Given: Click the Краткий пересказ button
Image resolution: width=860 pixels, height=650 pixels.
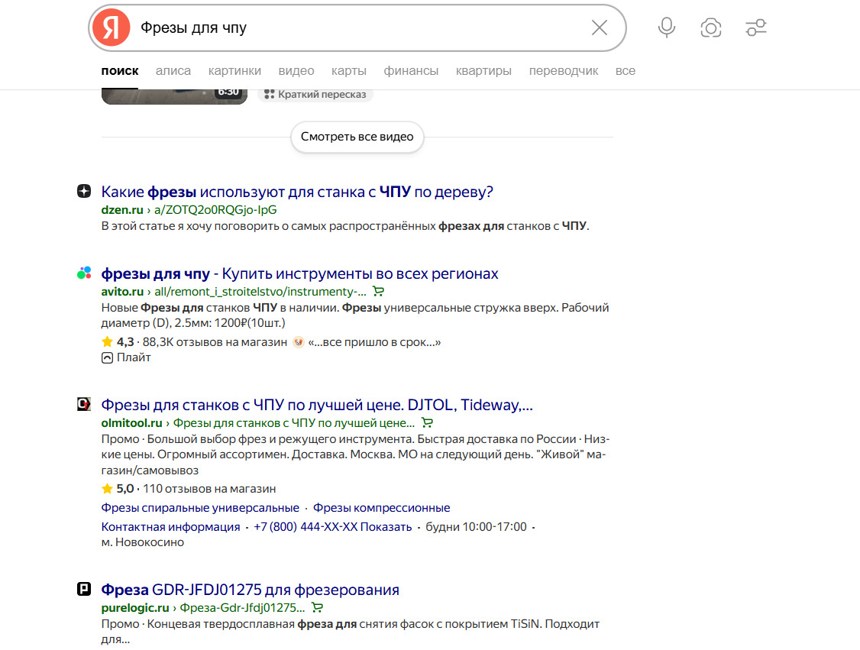Looking at the screenshot, I should (x=316, y=95).
